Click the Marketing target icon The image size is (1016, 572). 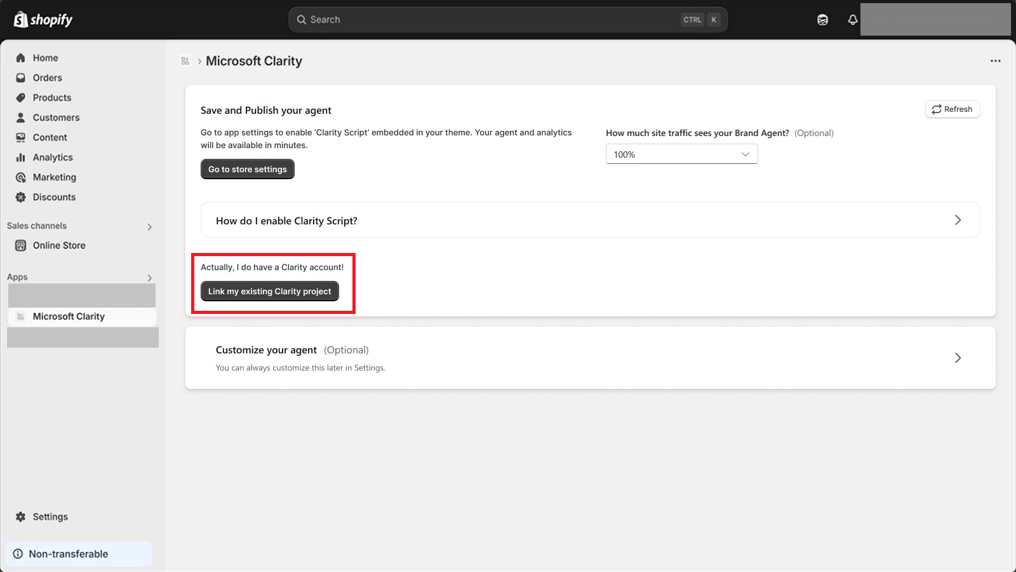point(20,177)
